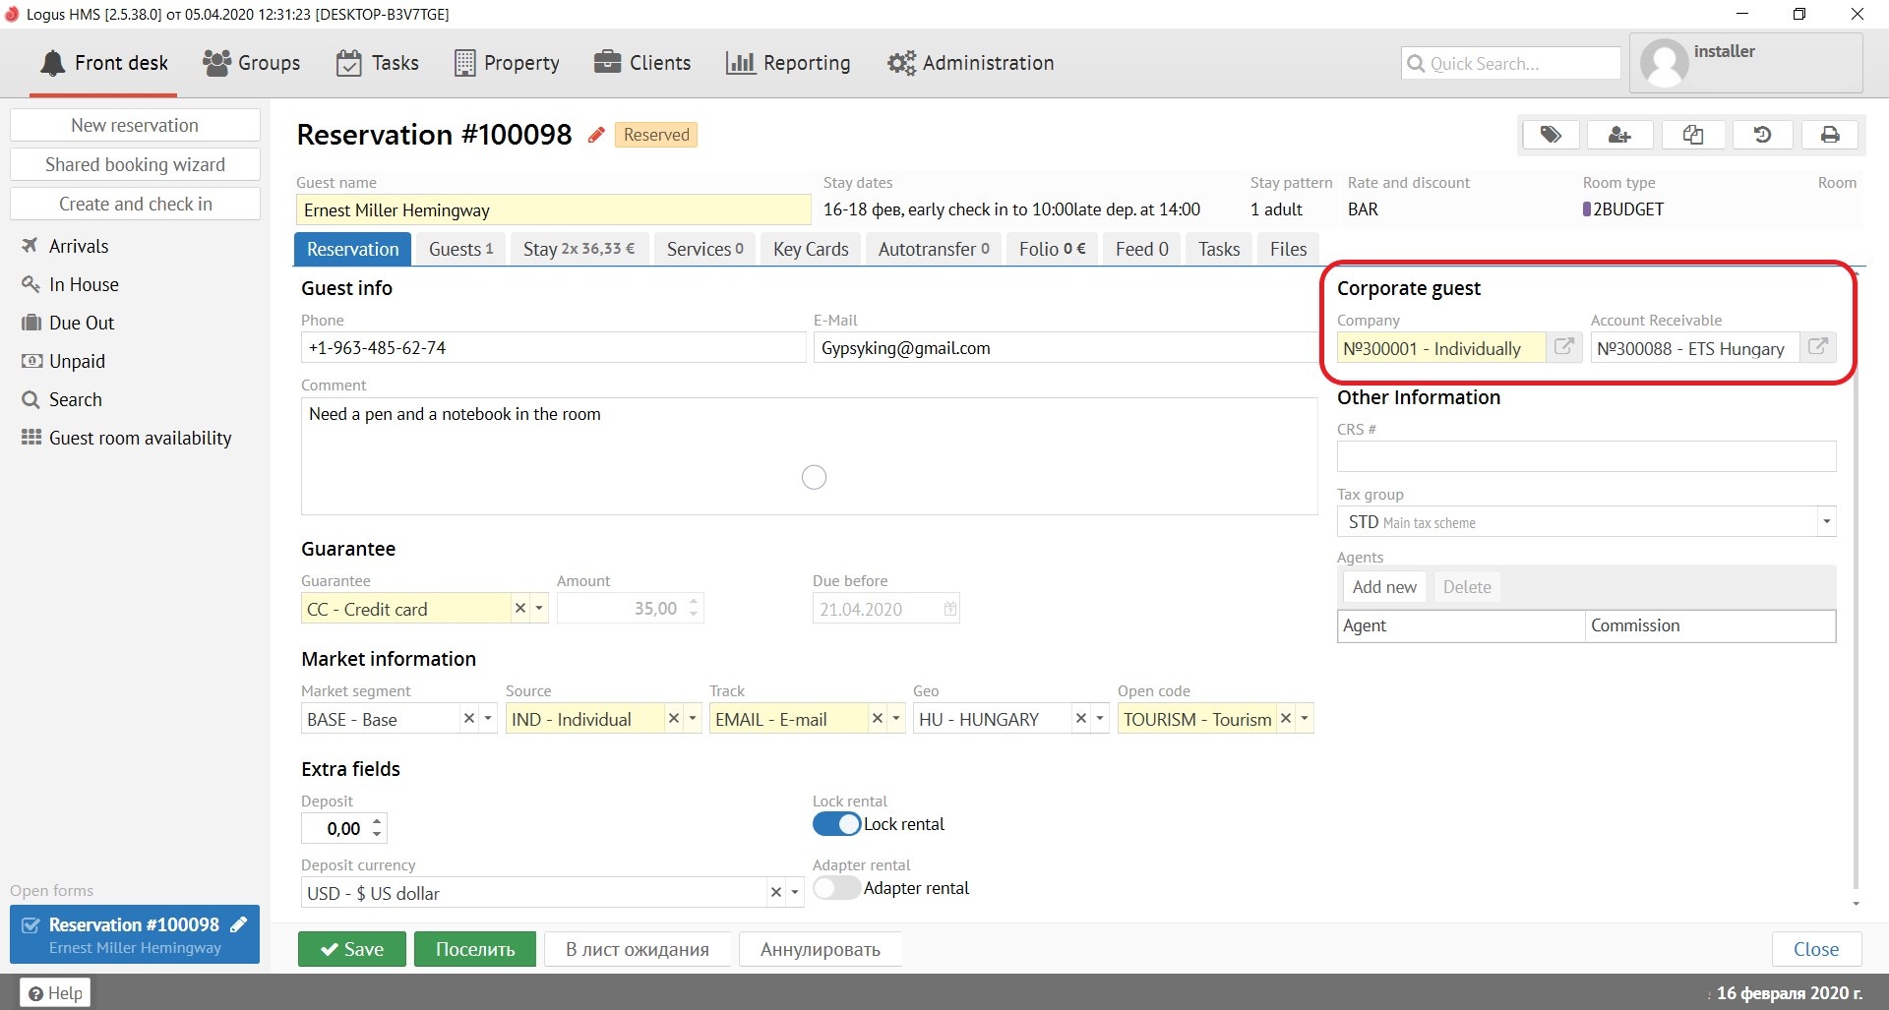Open Company link icon beside Individually
Viewport: 1889px width, 1010px height.
pyautogui.click(x=1563, y=347)
